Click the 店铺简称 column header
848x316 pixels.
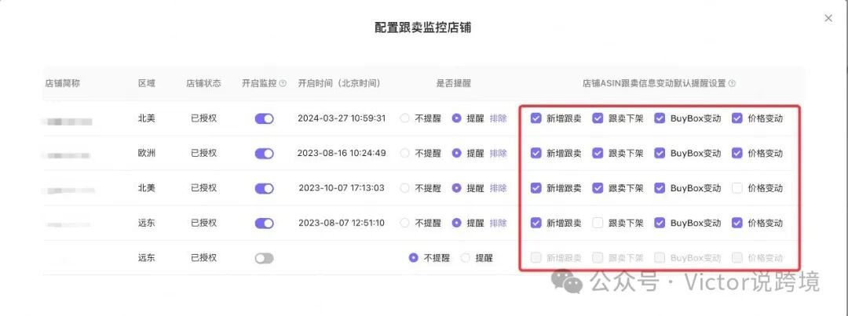[62, 84]
